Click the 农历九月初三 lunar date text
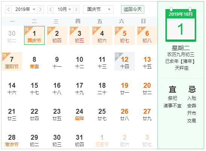The image size is (206, 151). pos(181,55)
